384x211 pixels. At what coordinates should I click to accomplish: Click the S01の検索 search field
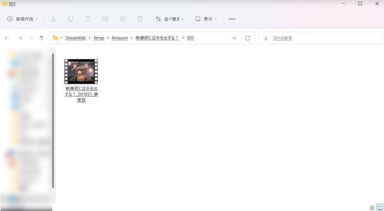tap(320, 38)
